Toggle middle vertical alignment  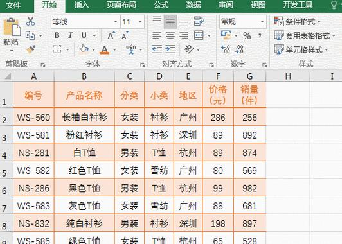click(170, 22)
